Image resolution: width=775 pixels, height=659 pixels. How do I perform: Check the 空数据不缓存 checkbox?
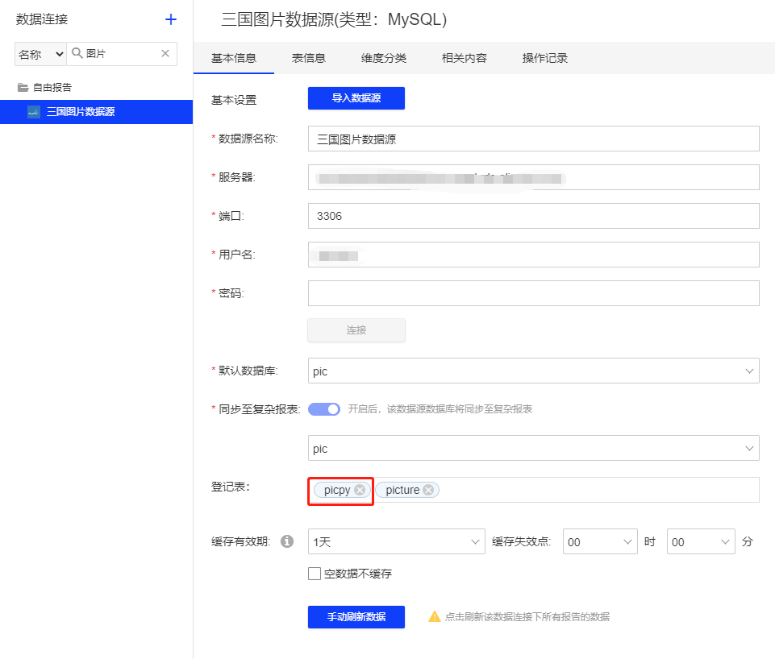tap(315, 574)
